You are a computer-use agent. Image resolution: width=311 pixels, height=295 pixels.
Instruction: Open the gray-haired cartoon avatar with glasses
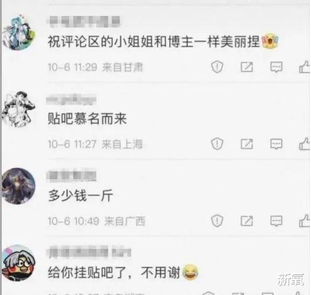(x=18, y=263)
